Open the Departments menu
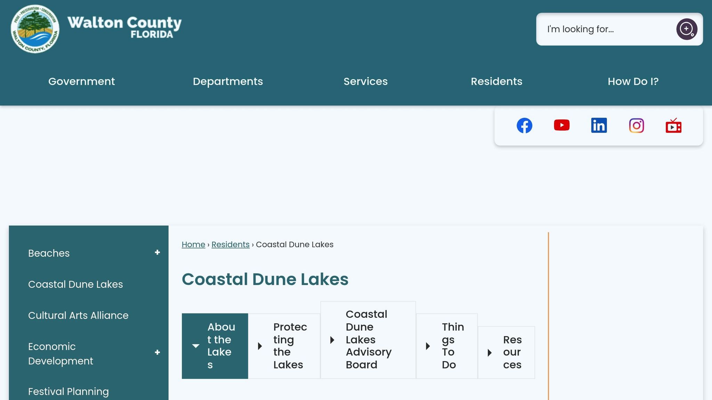Screen dimensions: 712x400 point(228,81)
